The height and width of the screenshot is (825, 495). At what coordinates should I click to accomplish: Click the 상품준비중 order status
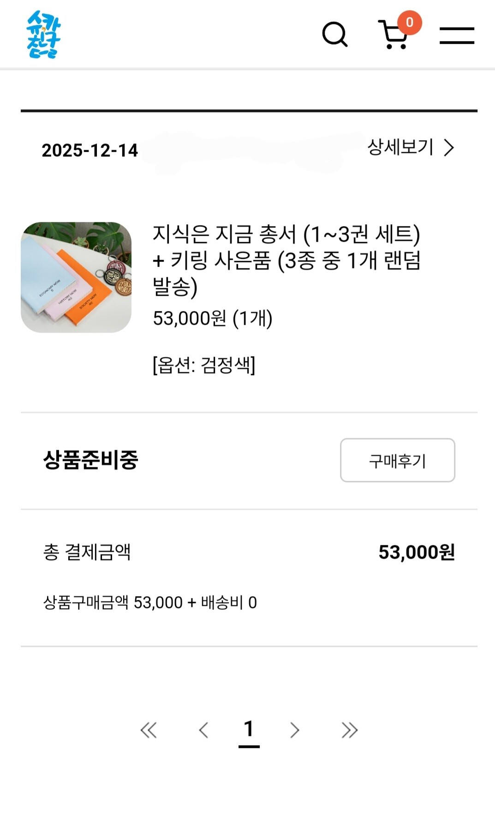pyautogui.click(x=90, y=460)
